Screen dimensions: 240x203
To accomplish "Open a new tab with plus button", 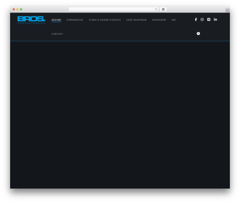I will (228, 11).
